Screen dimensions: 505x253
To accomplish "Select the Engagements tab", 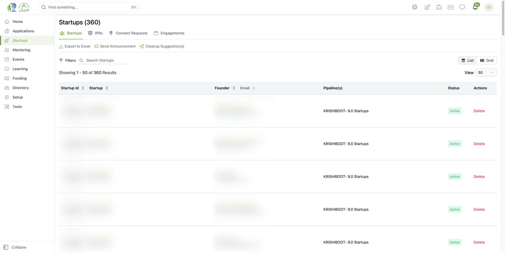I will pos(169,33).
